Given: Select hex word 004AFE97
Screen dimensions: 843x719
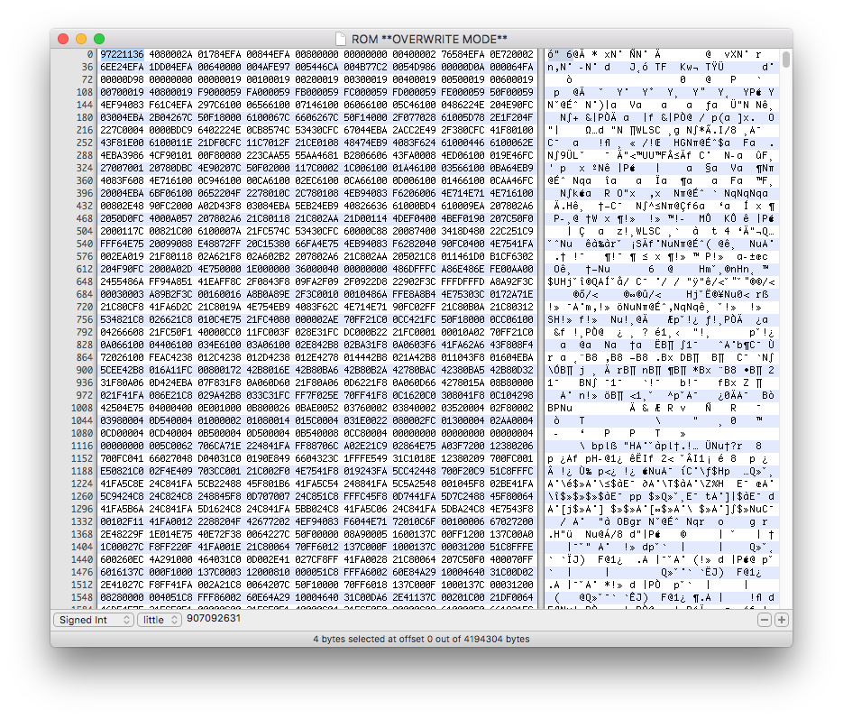Looking at the screenshot, I should 268,68.
